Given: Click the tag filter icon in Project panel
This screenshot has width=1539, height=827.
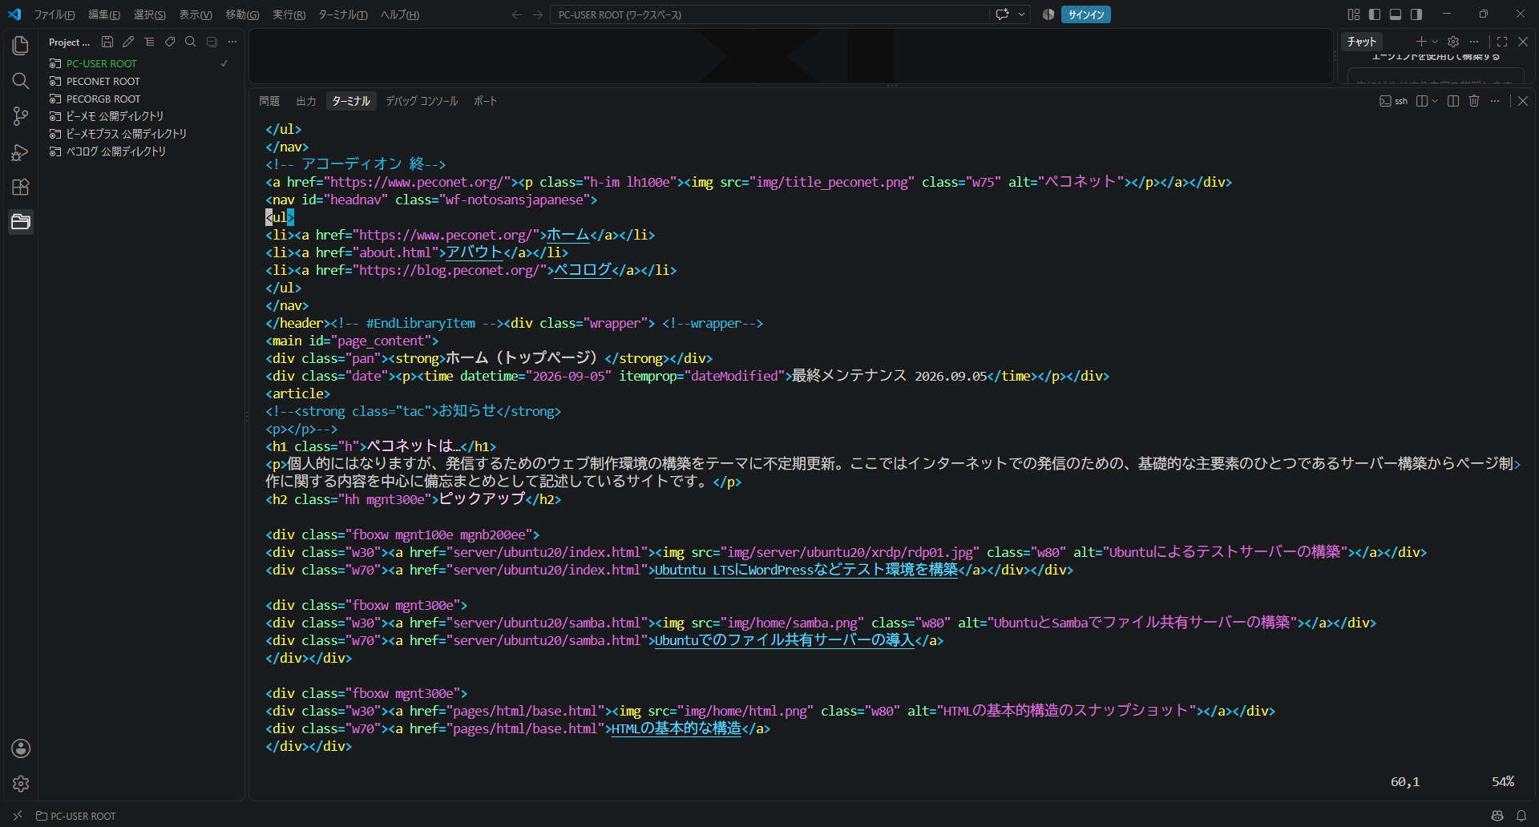Looking at the screenshot, I should pos(170,42).
